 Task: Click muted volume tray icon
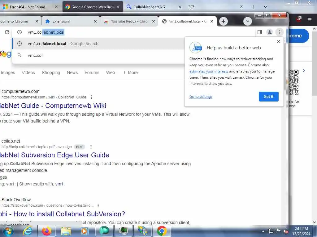(286, 231)
